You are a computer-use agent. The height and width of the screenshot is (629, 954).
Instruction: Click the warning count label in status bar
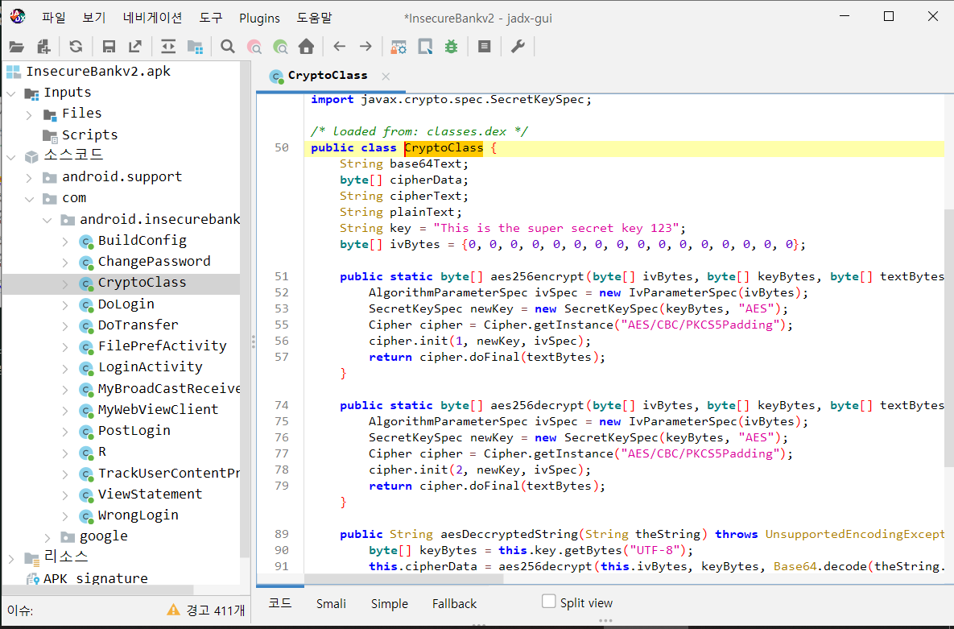point(206,610)
